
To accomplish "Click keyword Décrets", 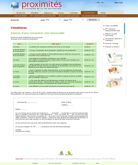I will [x=99, y=159].
